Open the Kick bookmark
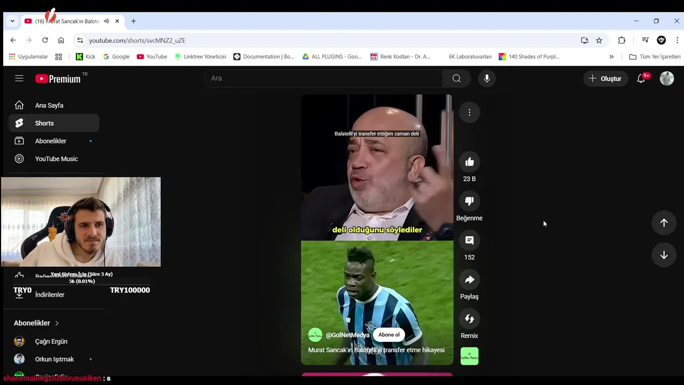 coord(85,57)
